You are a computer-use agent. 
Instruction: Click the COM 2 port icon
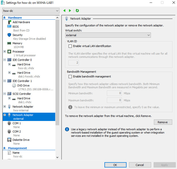(x=9, y=132)
